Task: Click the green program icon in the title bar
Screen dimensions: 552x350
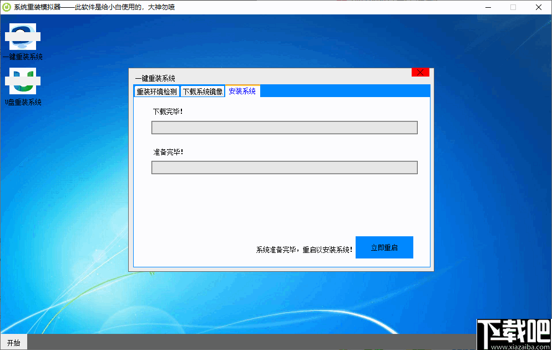Action: pos(6,7)
